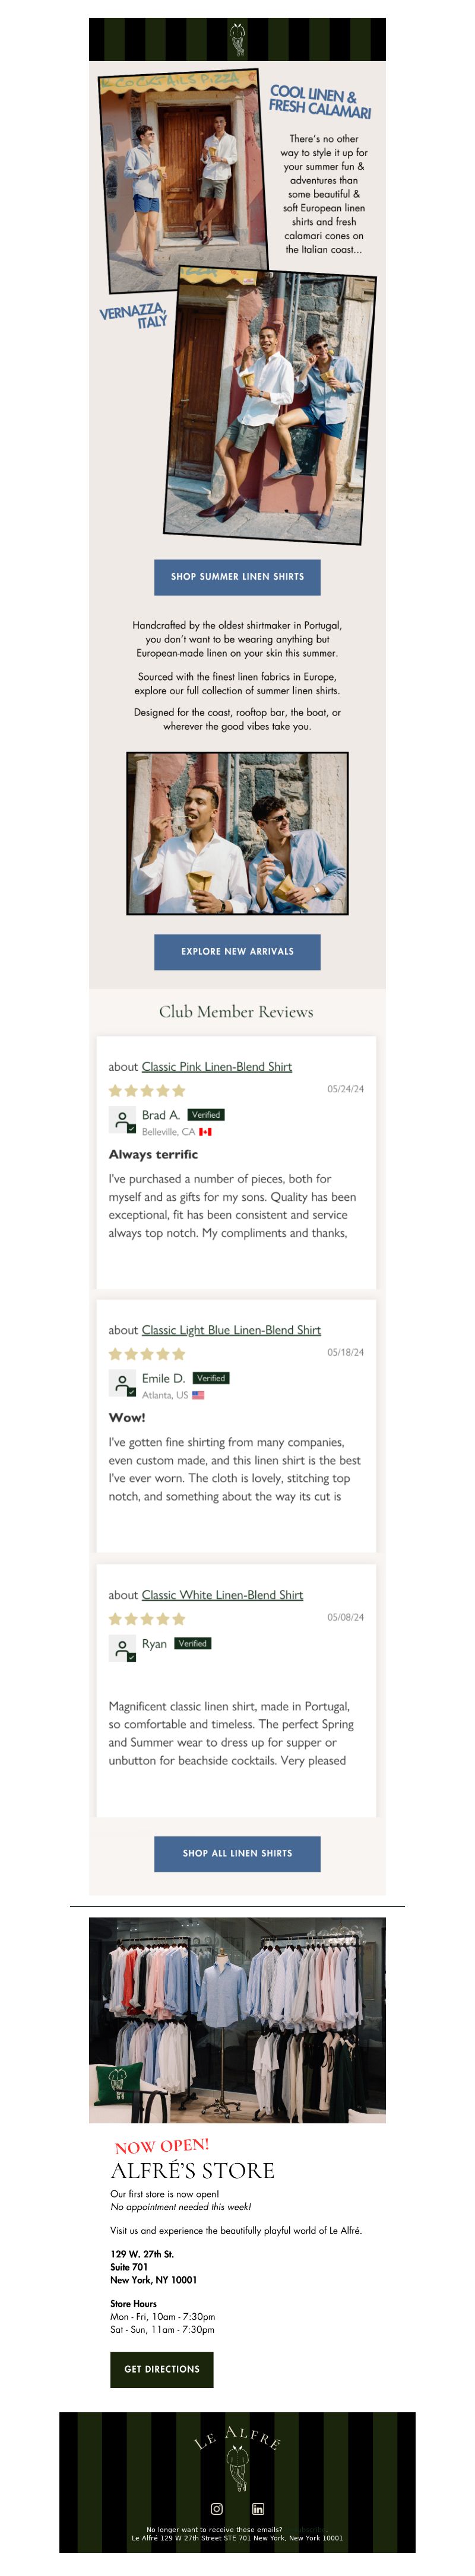Viewport: 475px width, 2576px height.
Task: Click the Canadian flag beside Belleville, CA
Action: point(205,1132)
